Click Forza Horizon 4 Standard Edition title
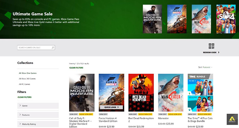Image resolution: width=239 pixels, height=128 pixels. (x=108, y=120)
